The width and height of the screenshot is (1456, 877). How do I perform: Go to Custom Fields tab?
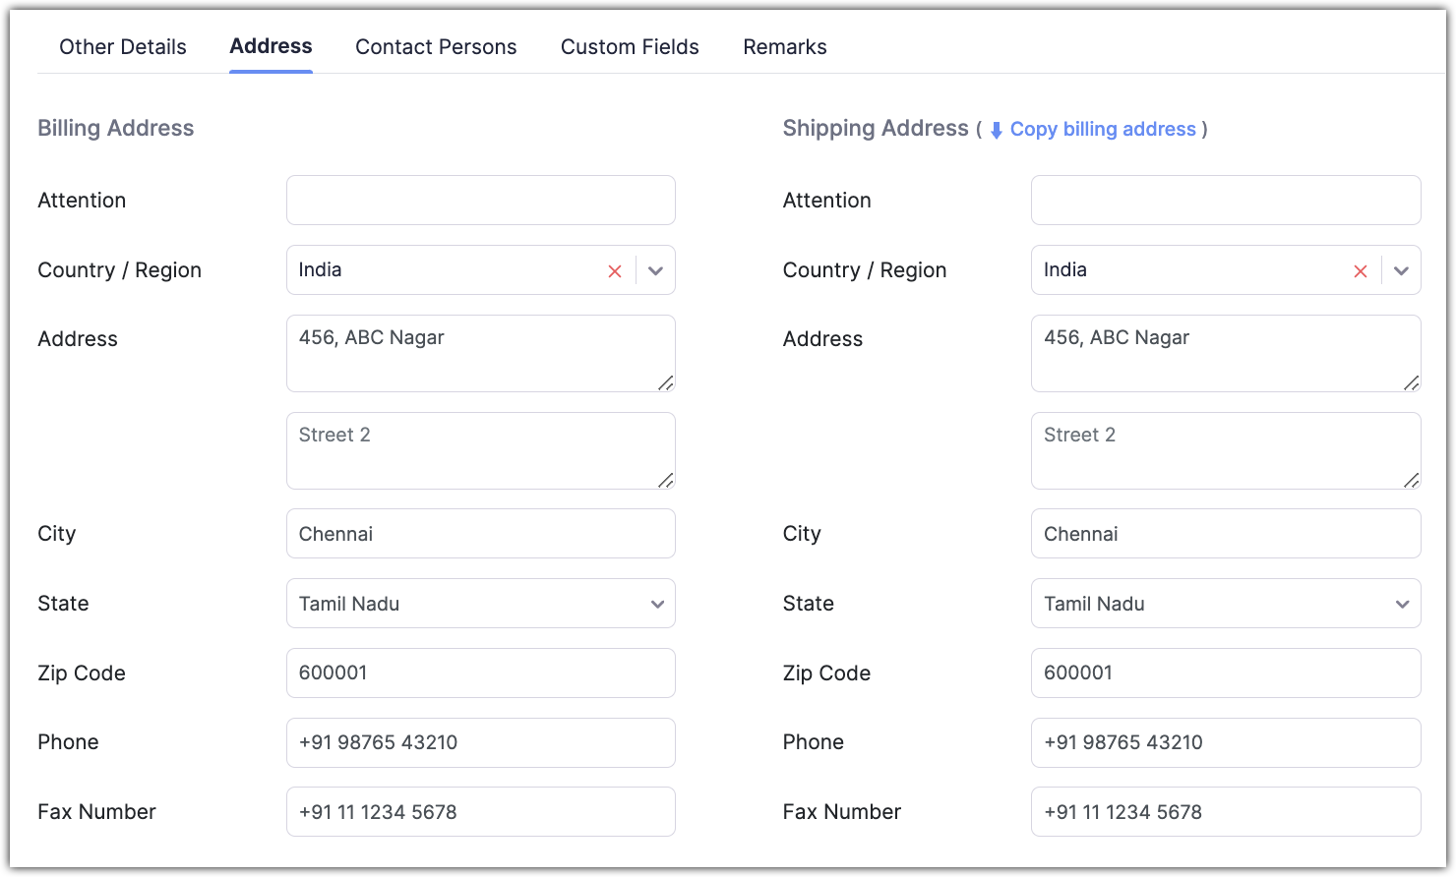coord(630,47)
